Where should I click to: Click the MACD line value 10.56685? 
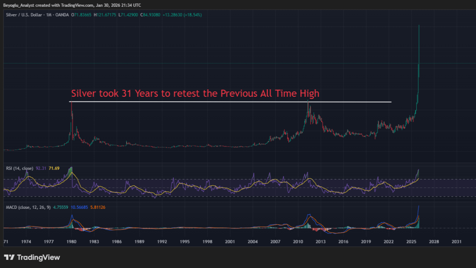(x=78, y=207)
